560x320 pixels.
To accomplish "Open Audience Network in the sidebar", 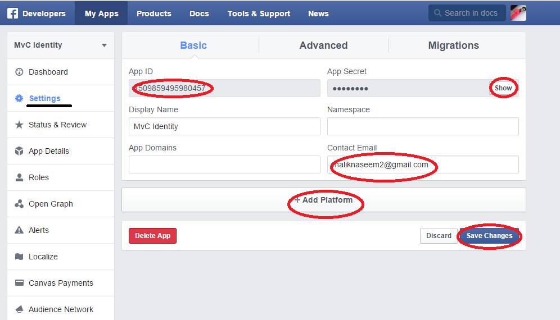I will (61, 309).
